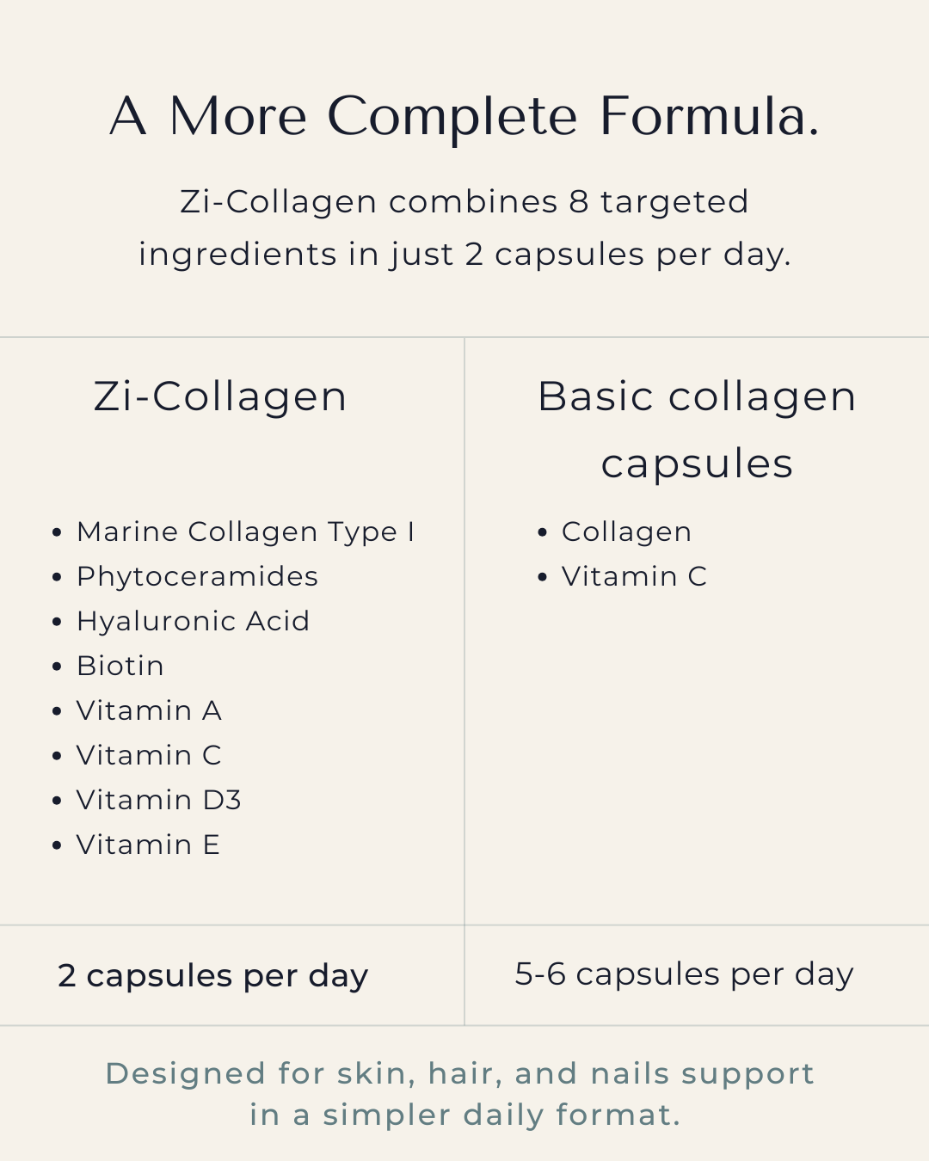Click the bullet point before Vitamin E
Viewport: 929px width, 1161px height.
[x=57, y=845]
